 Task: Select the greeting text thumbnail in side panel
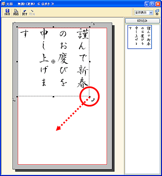point(140,37)
